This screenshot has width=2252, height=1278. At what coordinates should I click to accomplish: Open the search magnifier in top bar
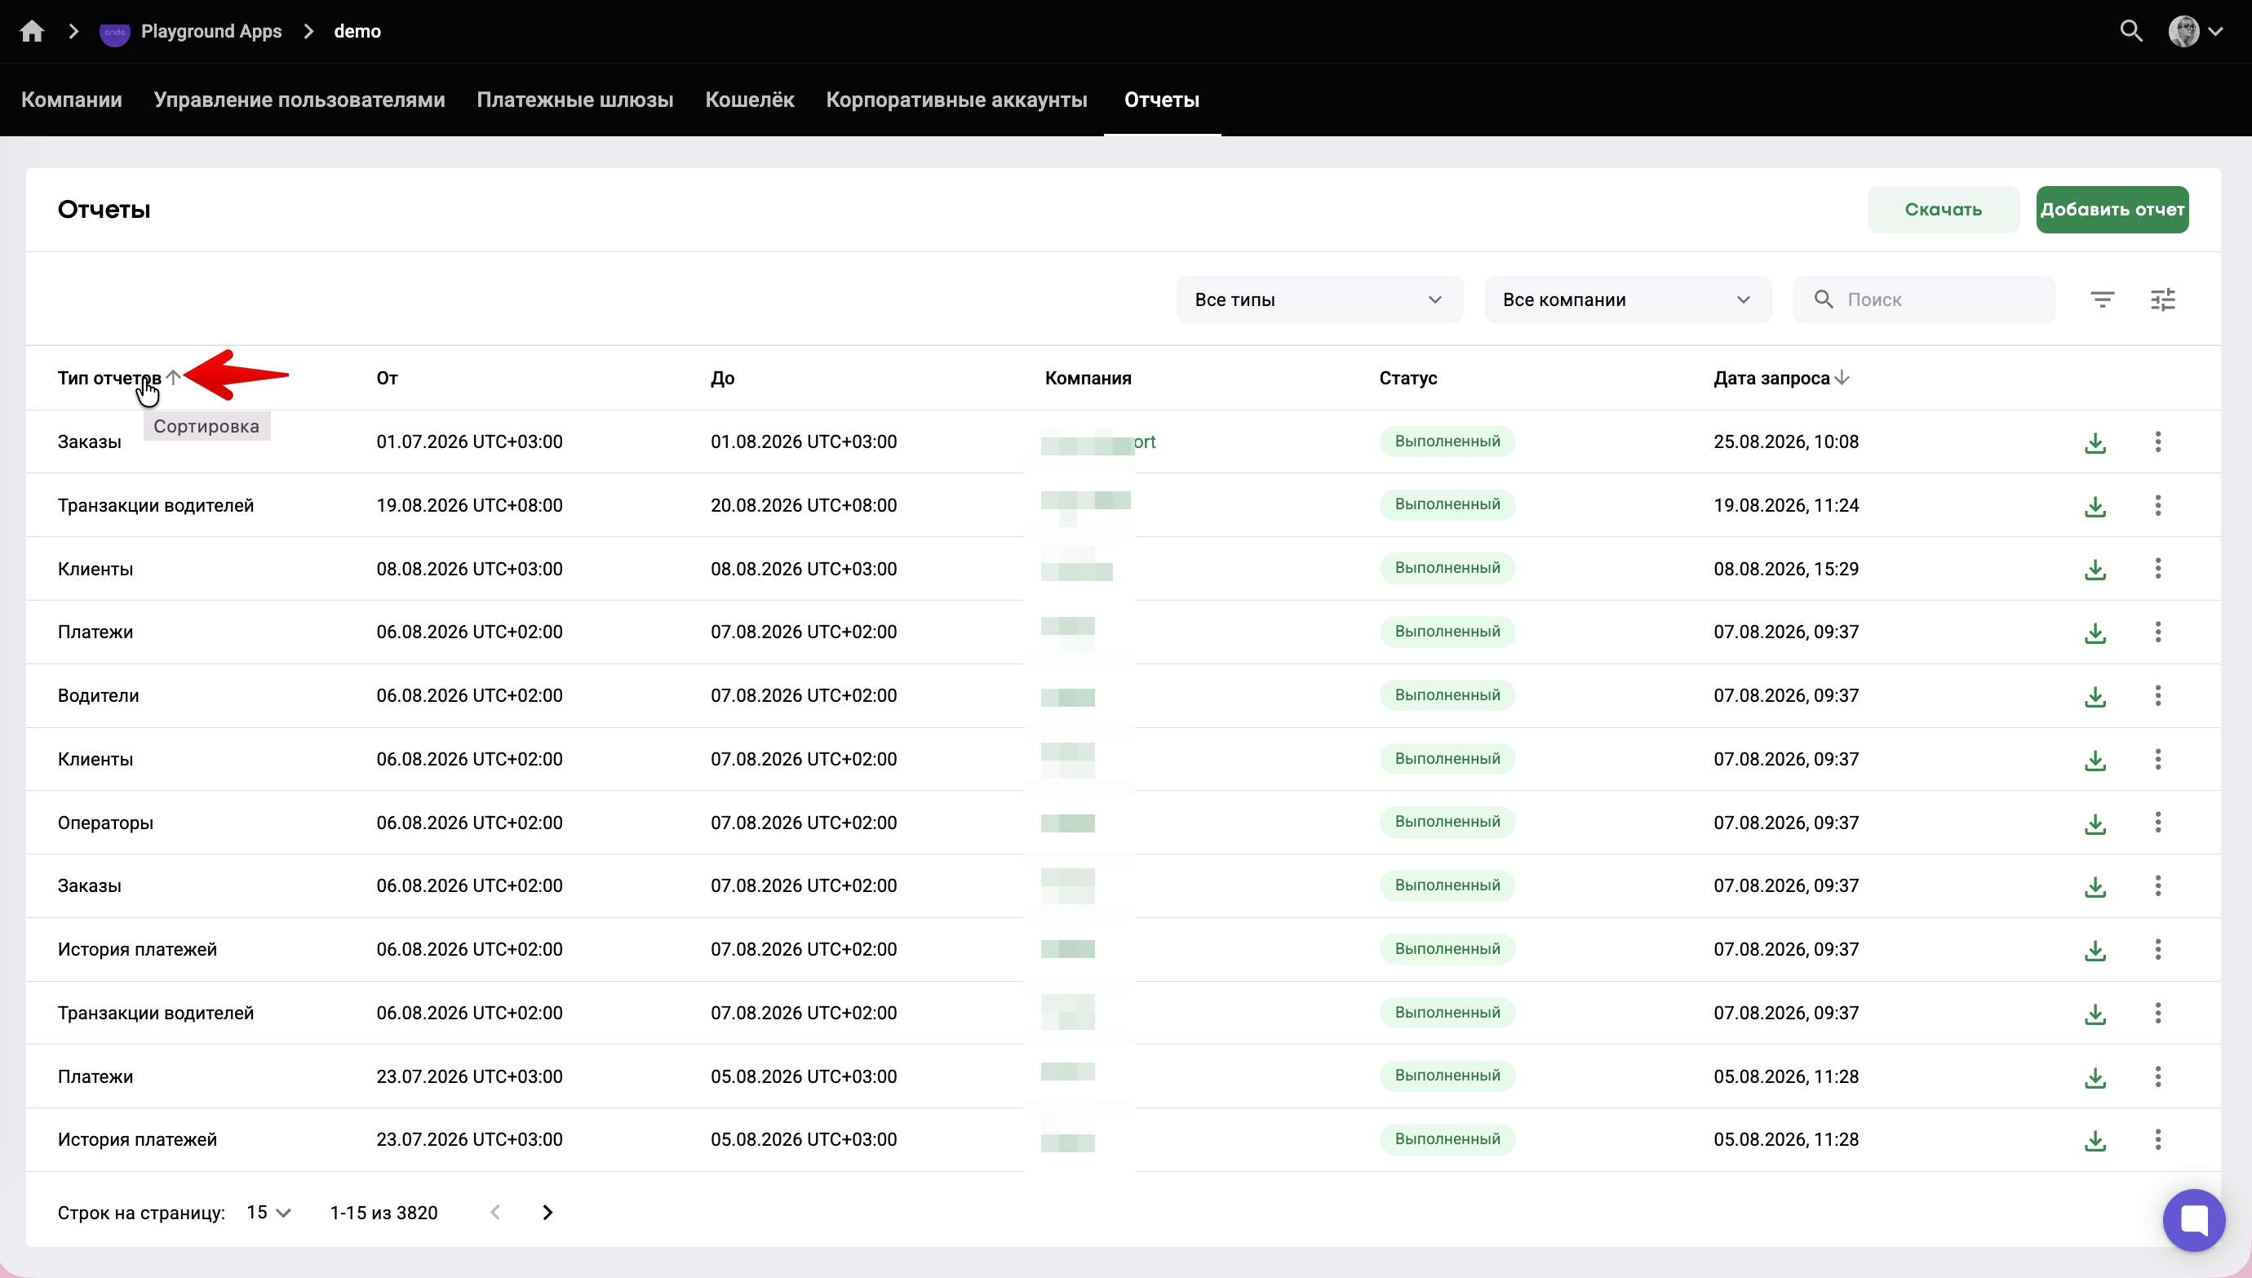pos(2131,32)
